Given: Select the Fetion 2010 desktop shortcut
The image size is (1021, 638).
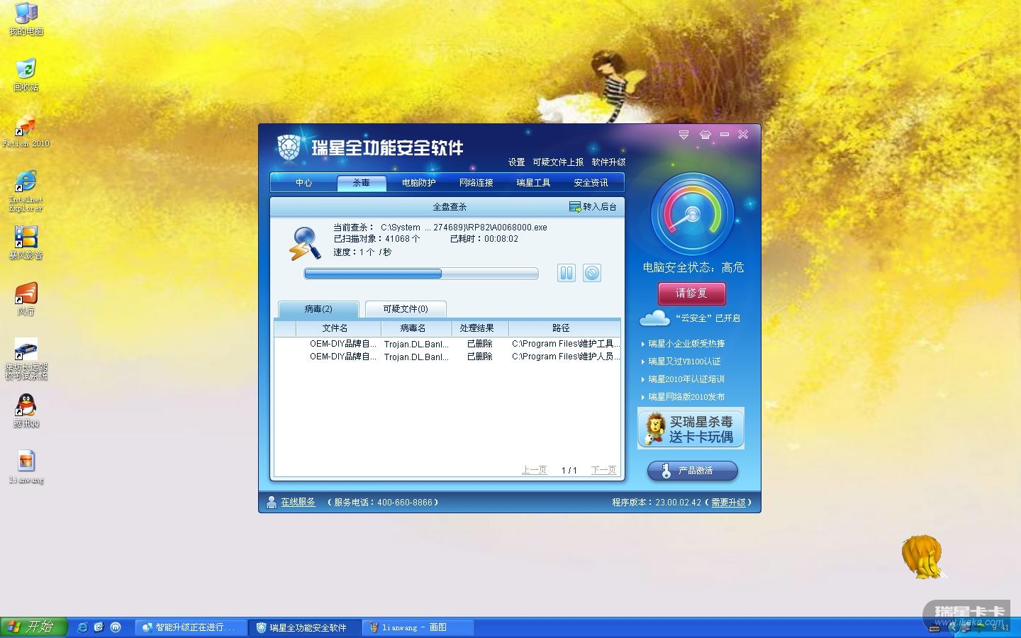Looking at the screenshot, I should point(26,131).
